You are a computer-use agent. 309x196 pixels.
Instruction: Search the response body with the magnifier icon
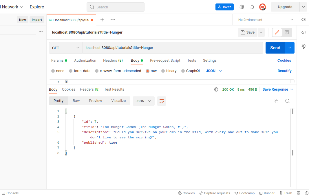(287, 101)
